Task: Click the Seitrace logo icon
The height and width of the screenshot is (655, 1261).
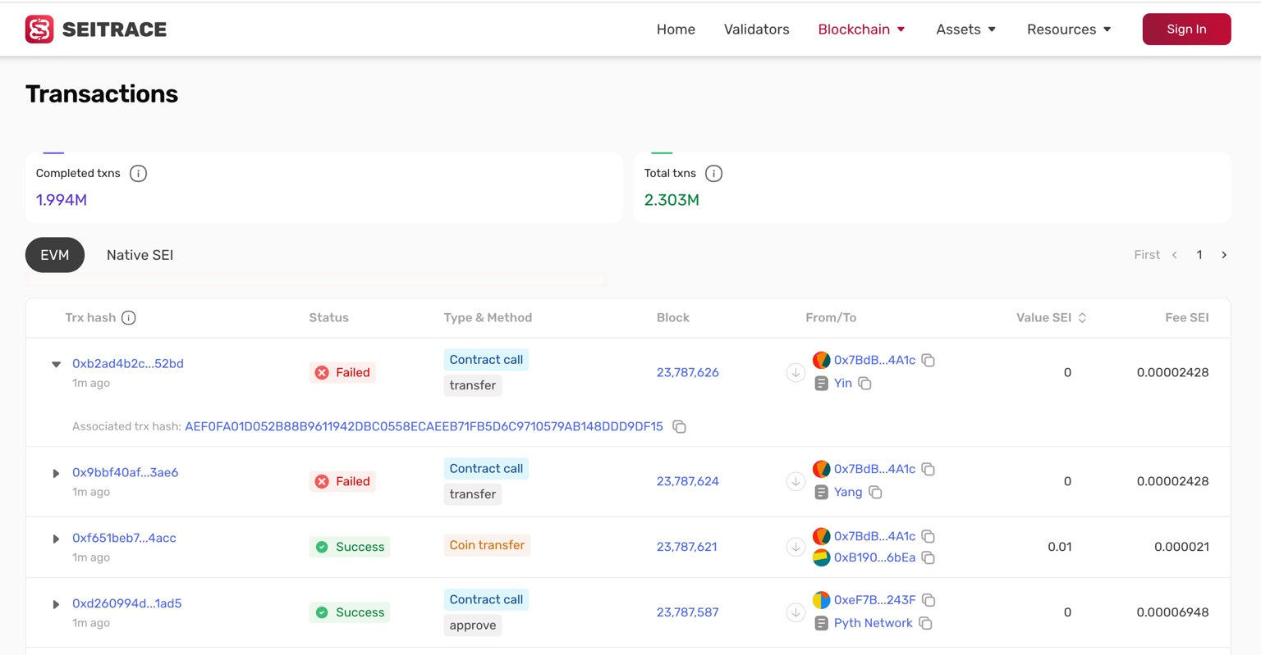Action: [39, 30]
